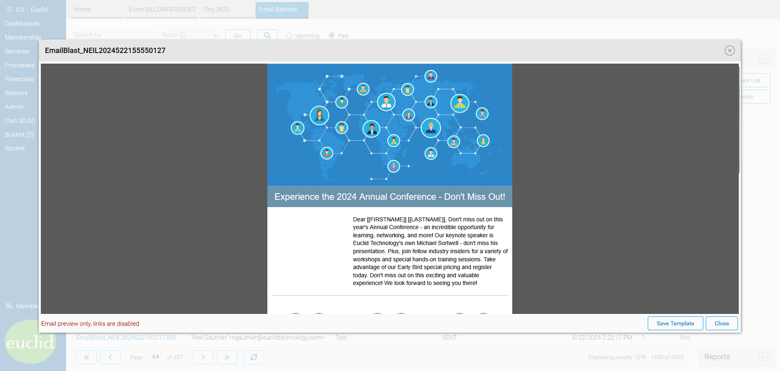Click the page number input field
This screenshot has width=780, height=371.
coord(156,357)
